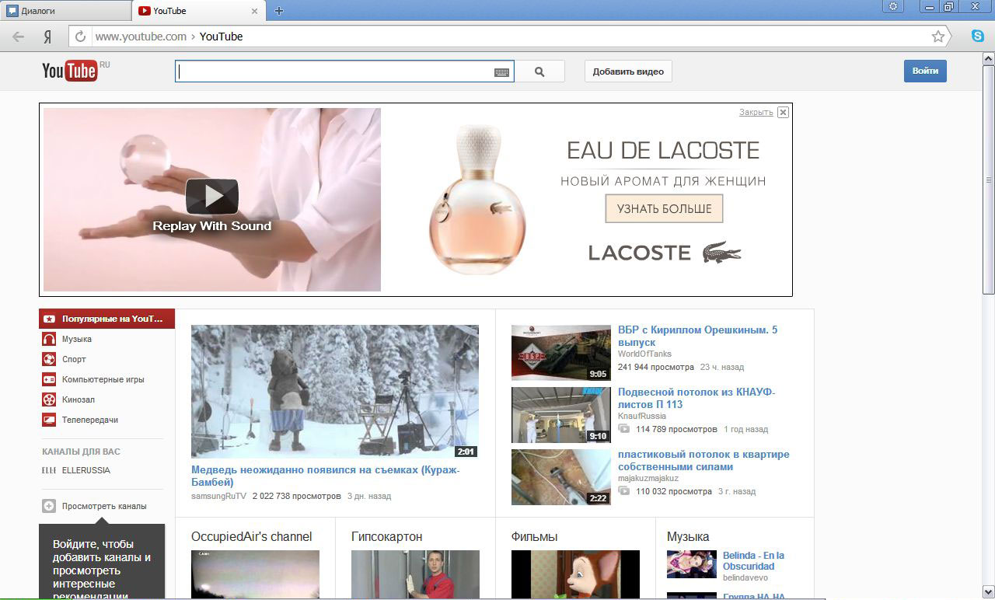Click the browser settings gear icon
Image resolution: width=995 pixels, height=600 pixels.
click(893, 6)
